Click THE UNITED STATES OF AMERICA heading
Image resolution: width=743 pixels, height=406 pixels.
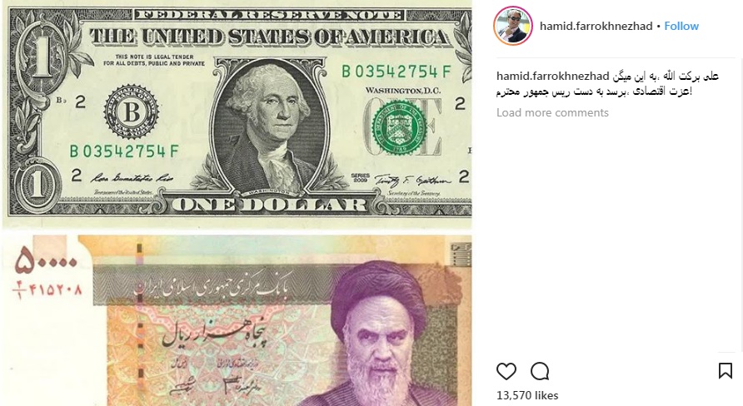(x=269, y=37)
